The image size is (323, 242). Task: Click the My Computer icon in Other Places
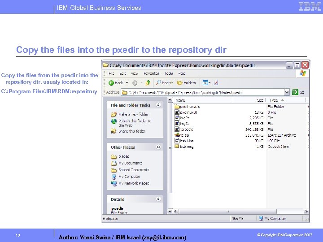113,177
